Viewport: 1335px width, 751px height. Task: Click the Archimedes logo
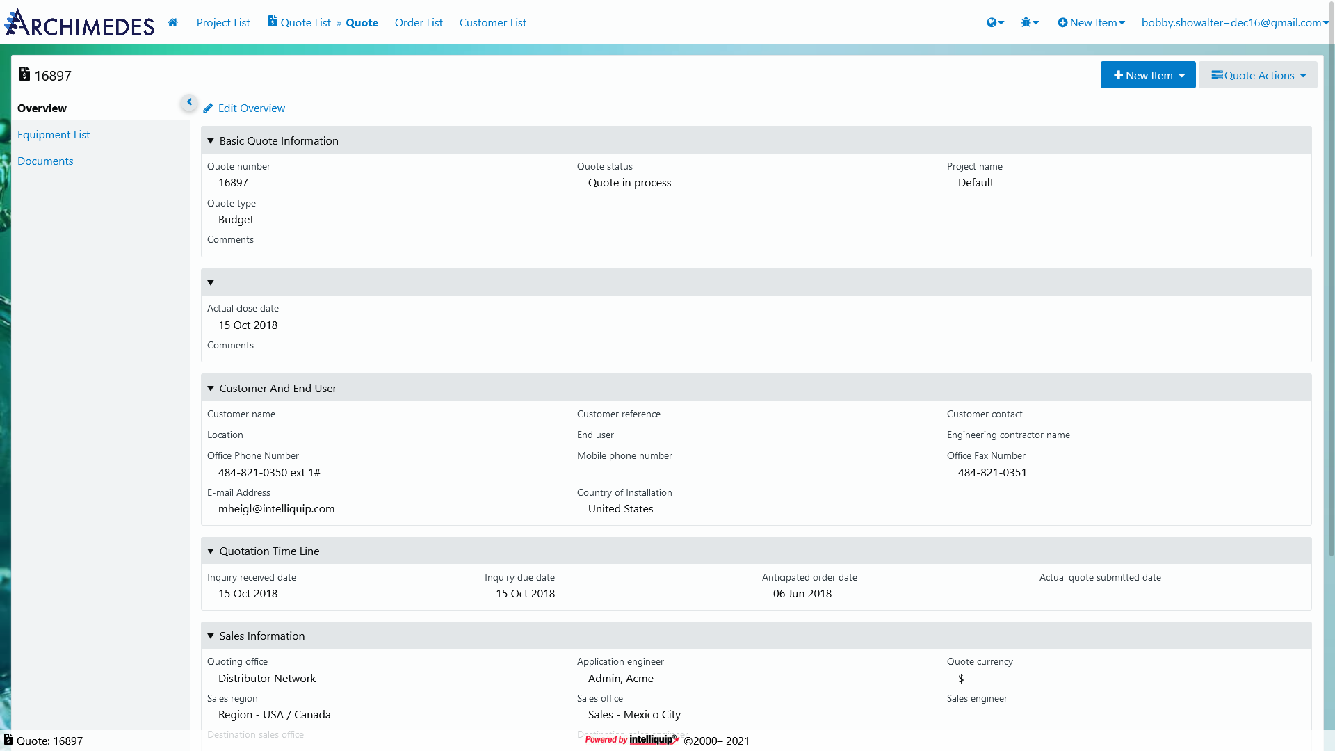pyautogui.click(x=79, y=22)
